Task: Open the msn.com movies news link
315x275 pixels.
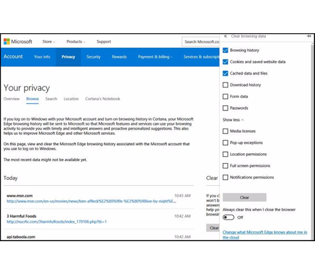Action: tap(91, 201)
